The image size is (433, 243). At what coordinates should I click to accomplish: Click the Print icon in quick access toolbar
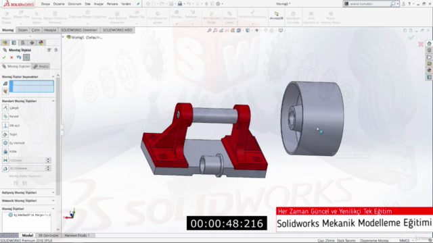[x=180, y=4]
